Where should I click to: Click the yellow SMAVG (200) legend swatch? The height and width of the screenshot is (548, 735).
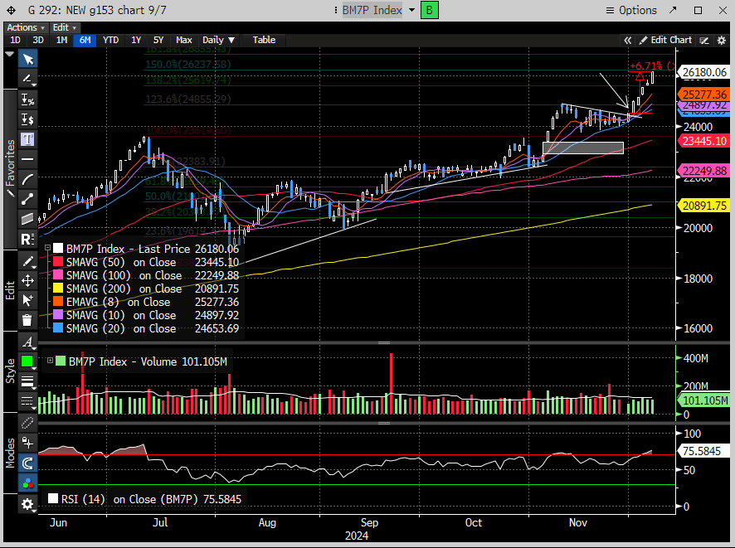[x=58, y=289]
